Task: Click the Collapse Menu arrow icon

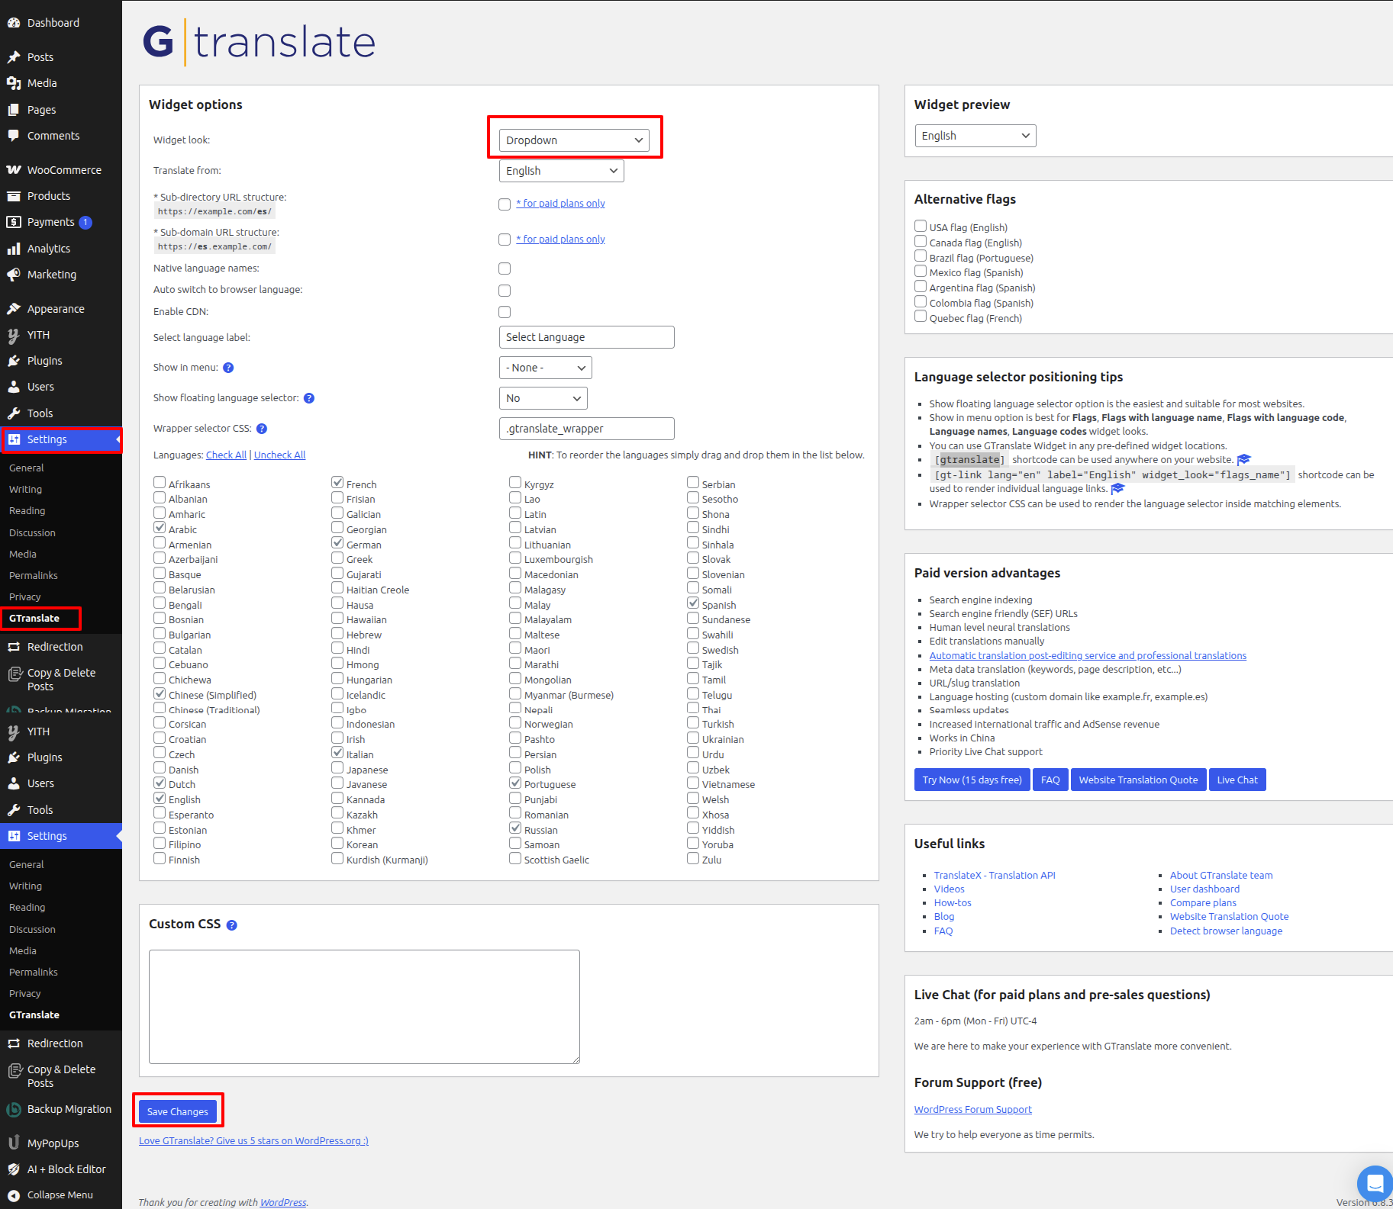Action: point(14,1195)
